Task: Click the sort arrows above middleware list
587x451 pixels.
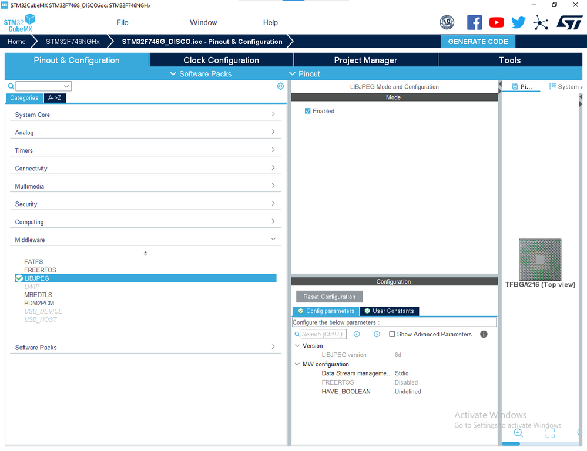Action: coord(146,253)
